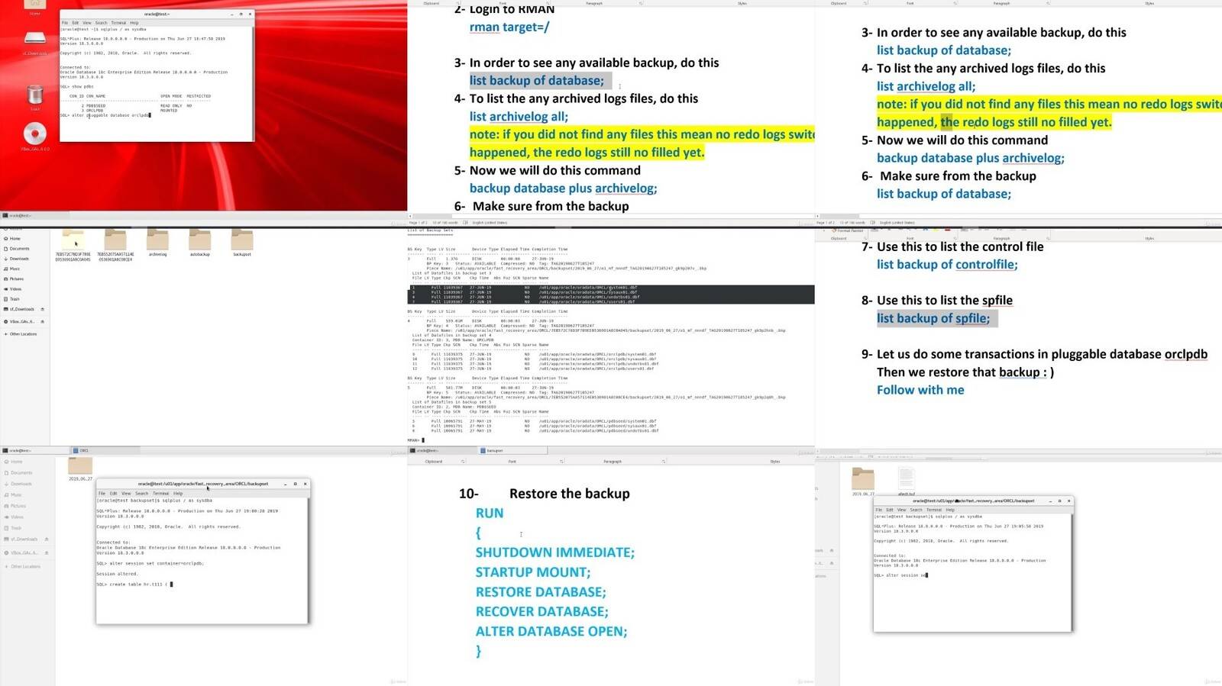Open the Trash icon on the red desktop
The height and width of the screenshot is (686, 1222).
tap(35, 95)
